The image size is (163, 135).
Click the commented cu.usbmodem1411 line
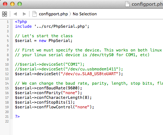pos(69,69)
